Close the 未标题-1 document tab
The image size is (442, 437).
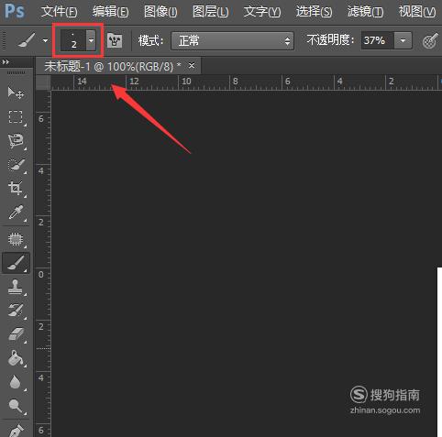point(192,65)
